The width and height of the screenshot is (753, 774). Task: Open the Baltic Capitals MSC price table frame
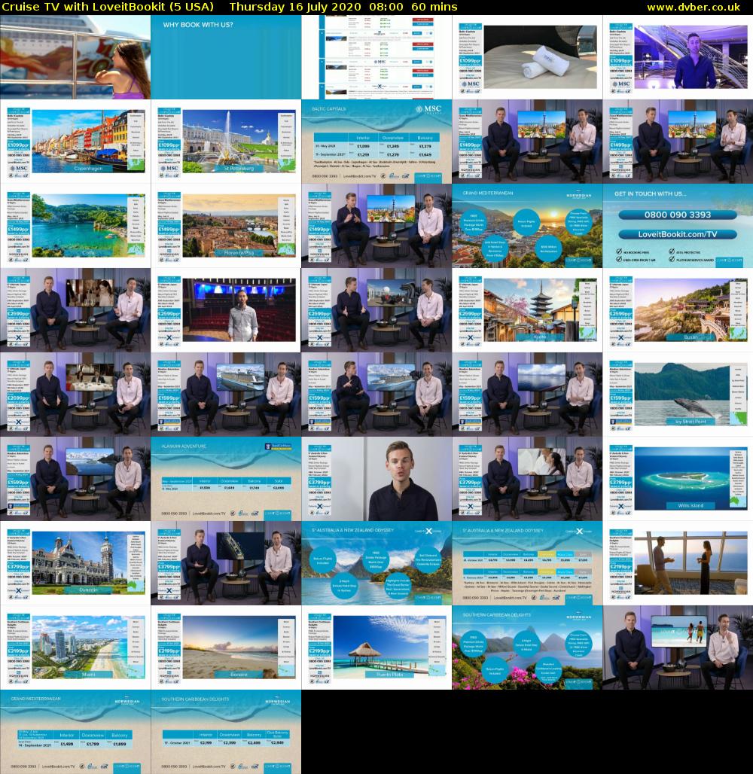[x=376, y=142]
